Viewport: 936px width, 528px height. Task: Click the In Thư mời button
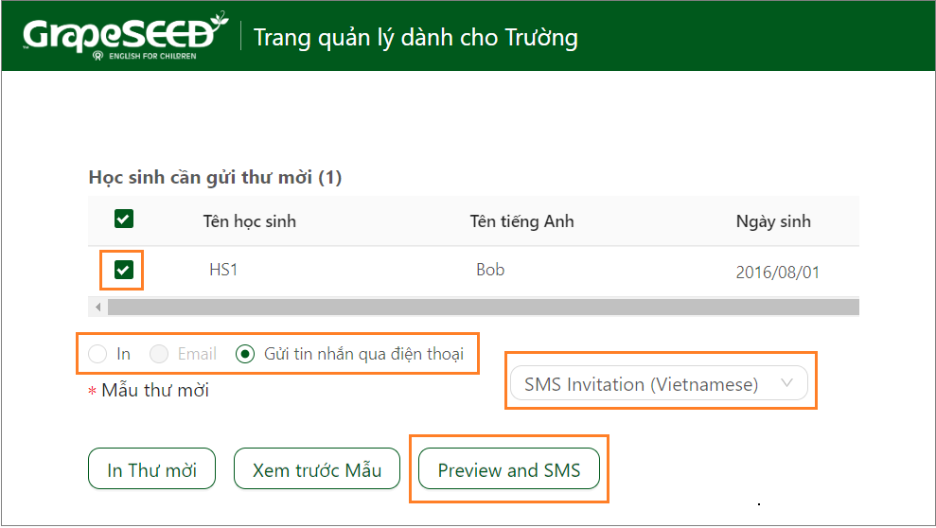[x=151, y=469]
